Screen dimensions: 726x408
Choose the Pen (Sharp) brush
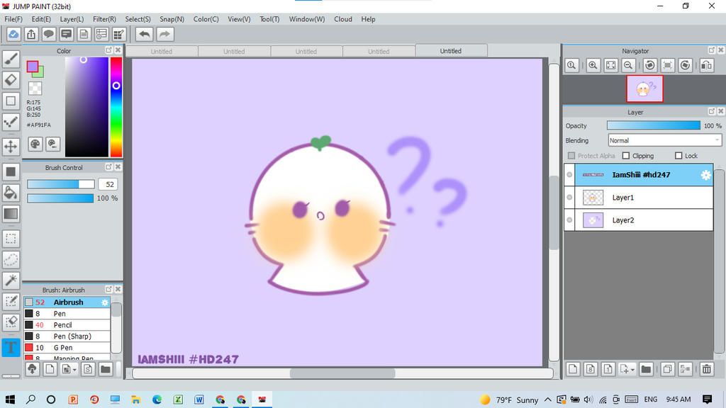coord(67,336)
